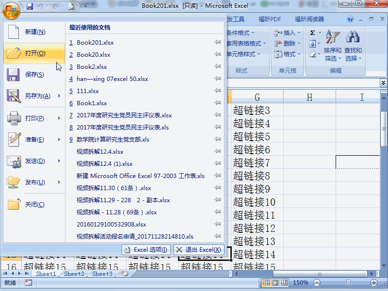Switch to the 福昕PDF ribbon tab
The width and height of the screenshot is (388, 291).
click(270, 19)
